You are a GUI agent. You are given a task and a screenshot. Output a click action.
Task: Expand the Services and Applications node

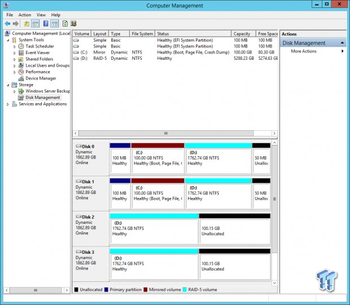[8, 104]
